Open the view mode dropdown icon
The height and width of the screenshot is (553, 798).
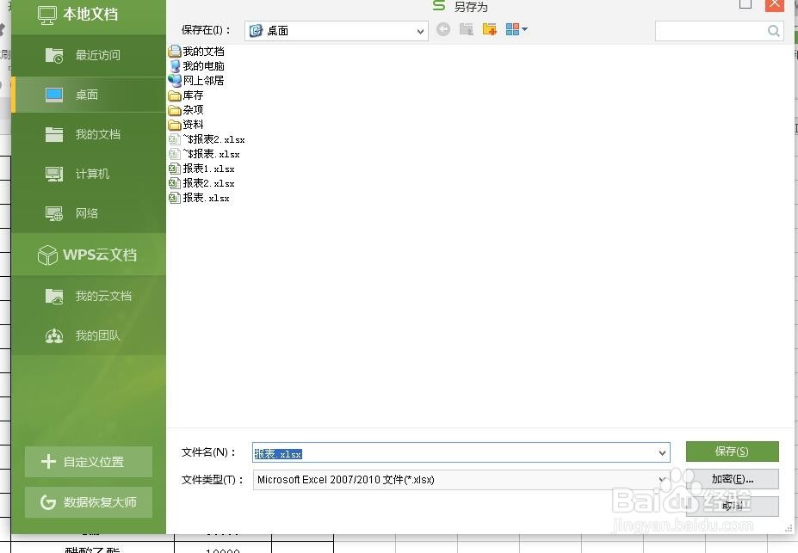516,29
